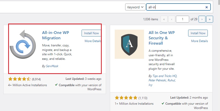
Task: Click the 'of 29' page total text
Action: [194, 19]
